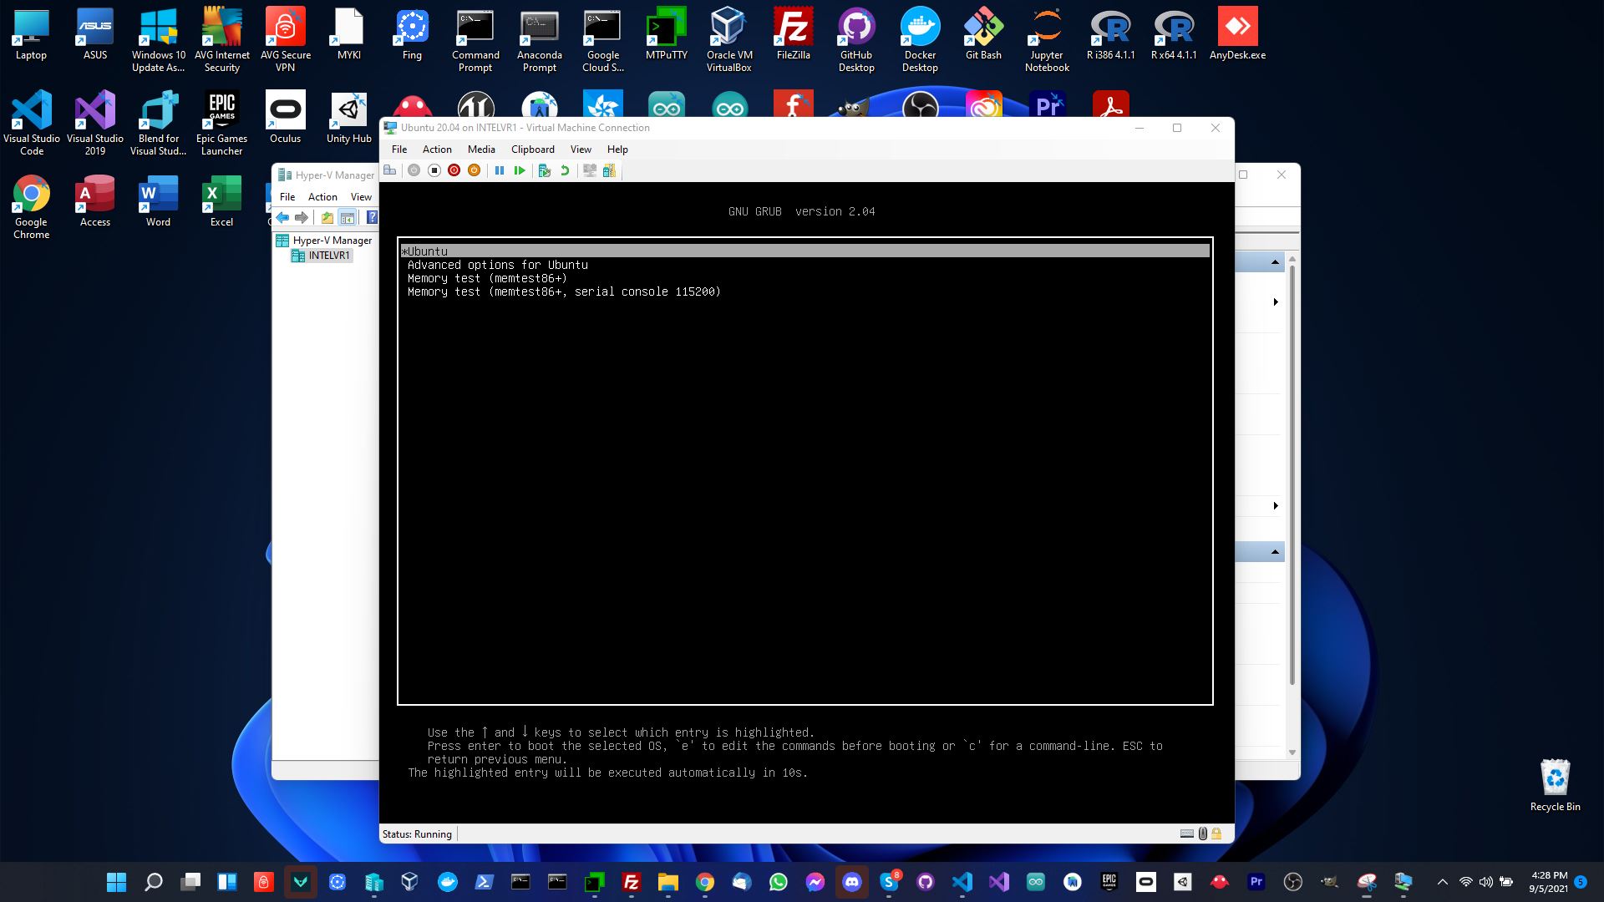Toggle console tree icon in Hyper-V Manager toolbar
The image size is (1604, 902).
pyautogui.click(x=348, y=218)
